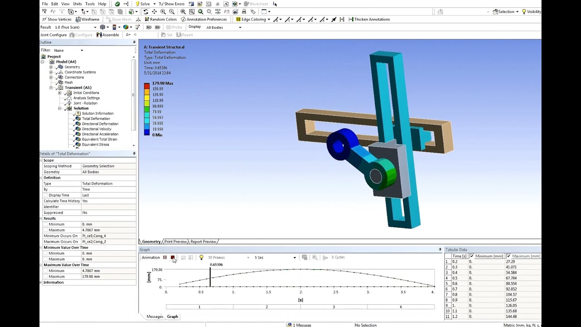Toggle the Display Time checkbox
The width and height of the screenshot is (581, 327).
pos(46,195)
